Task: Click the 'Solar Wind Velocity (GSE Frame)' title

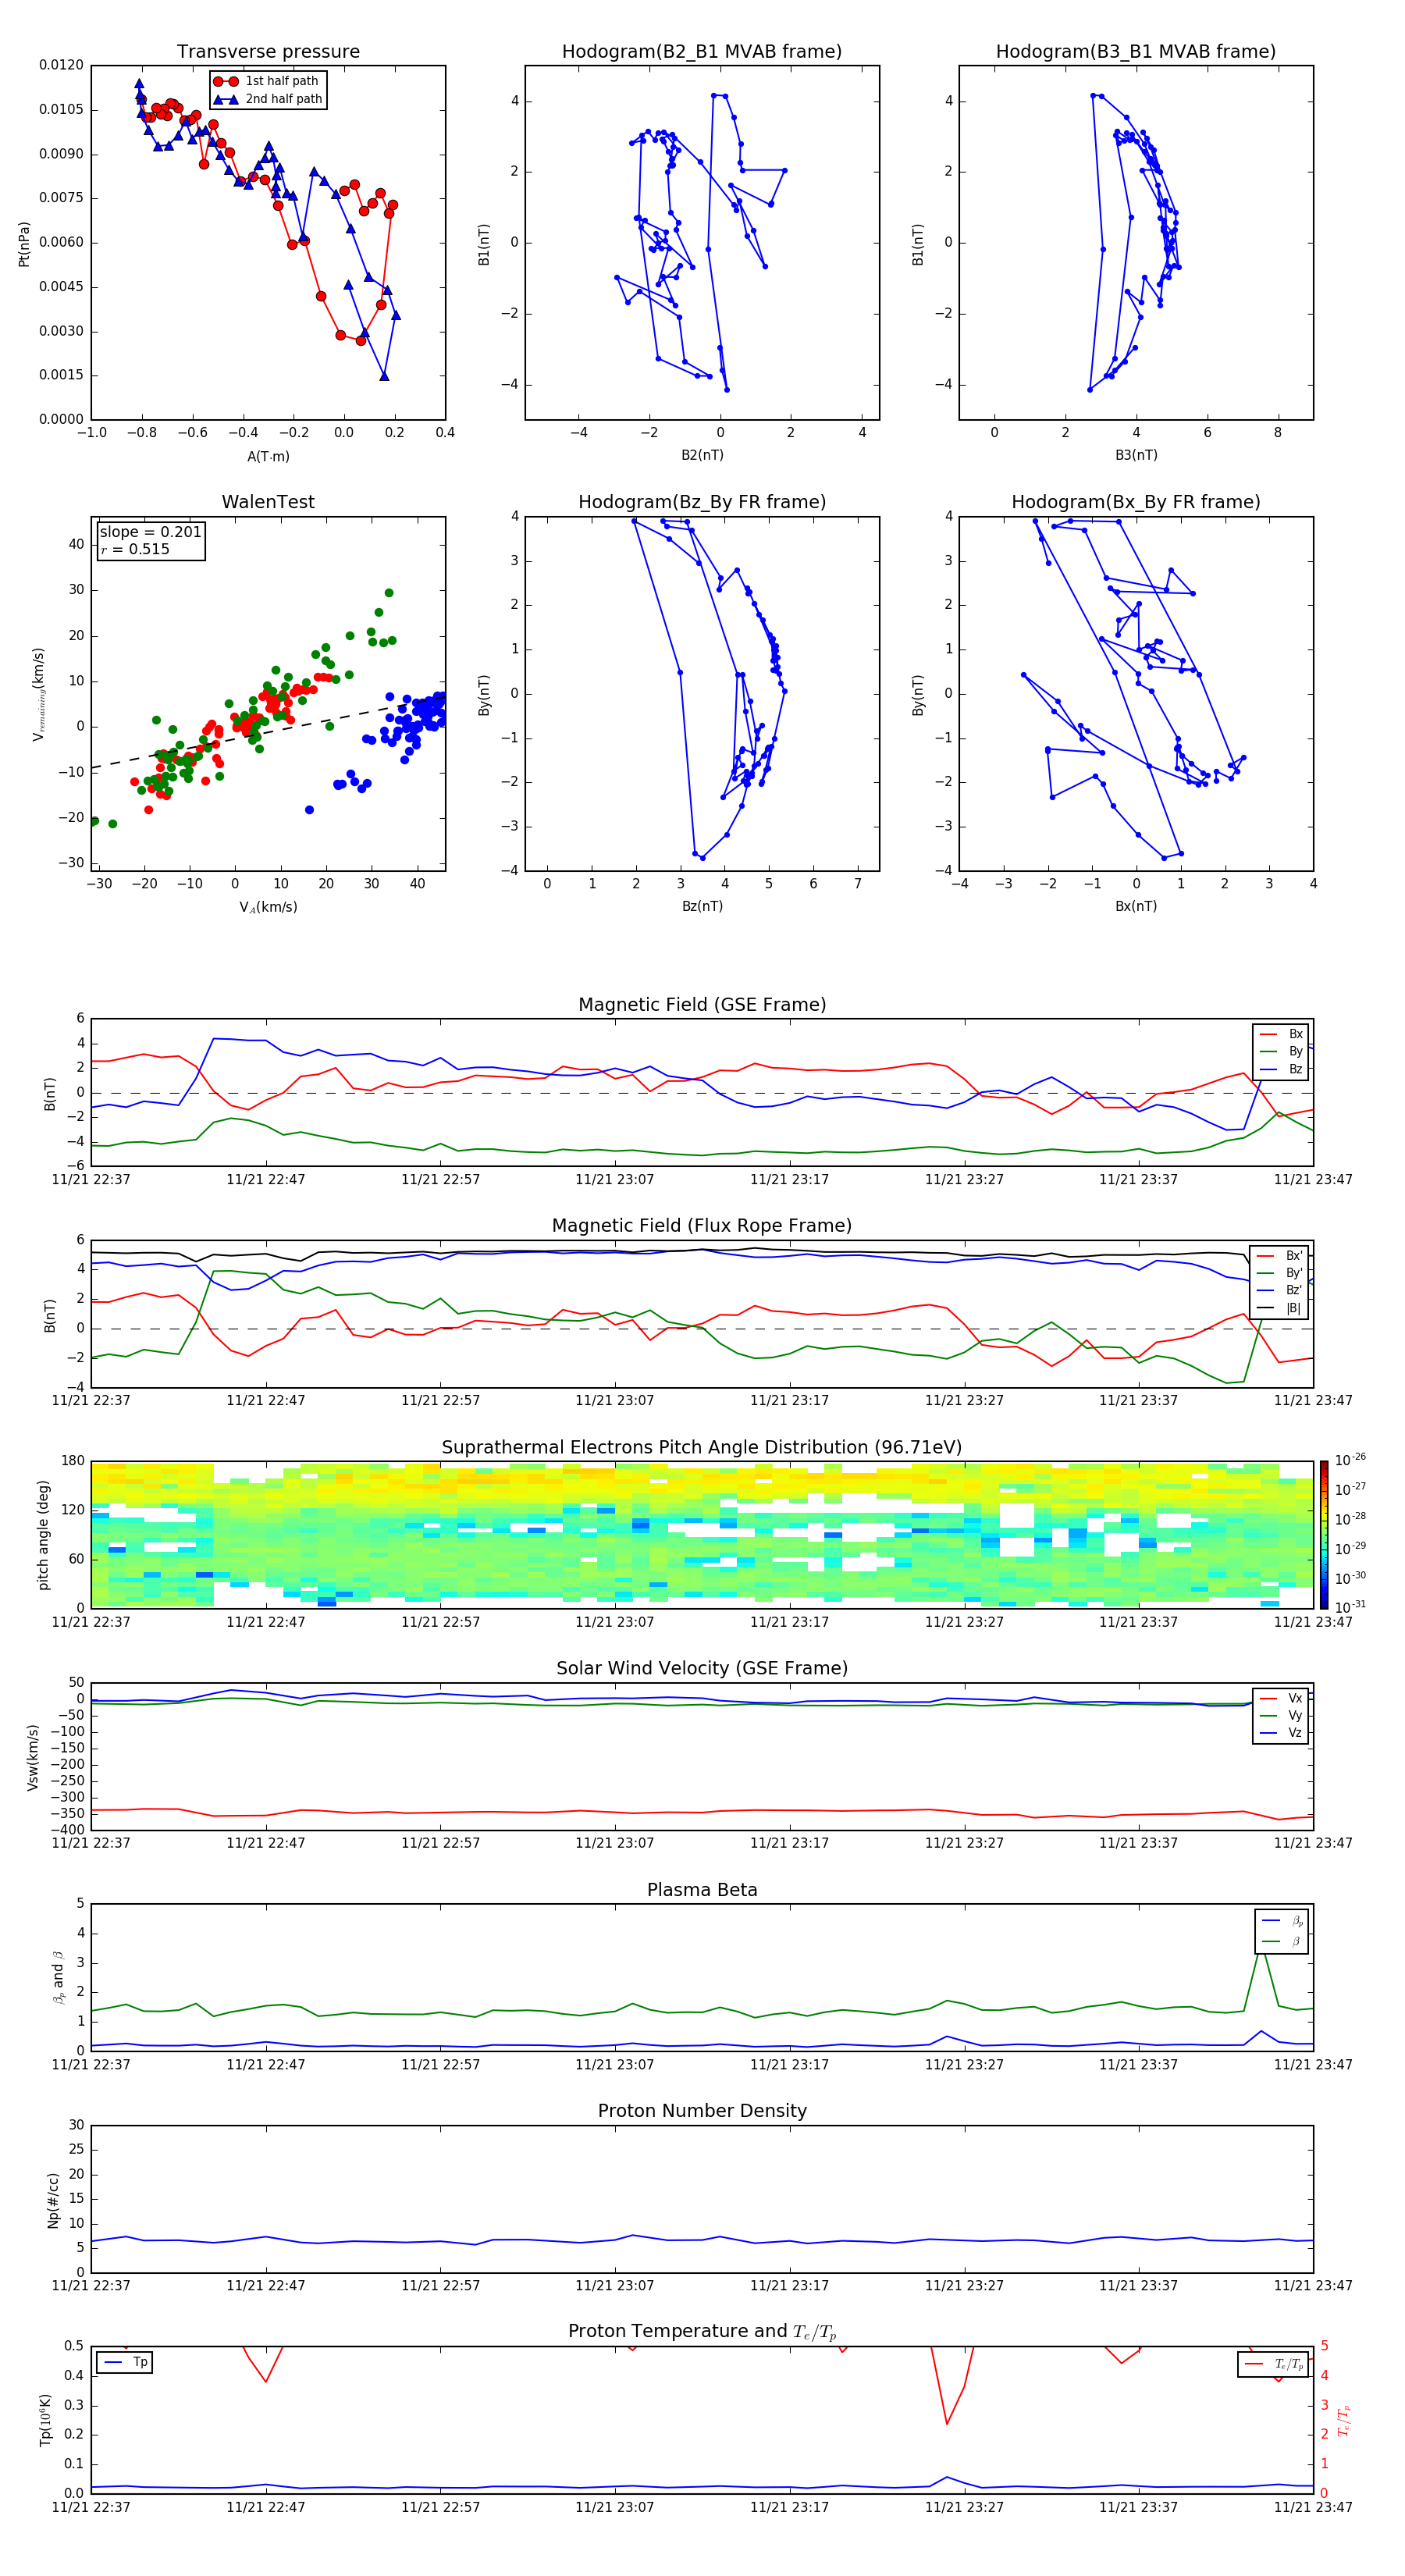Action: coord(702,1669)
